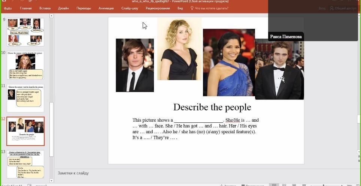Switch to the Вставка ribbon tab
This screenshot has height=186, width=361.
click(45, 8)
